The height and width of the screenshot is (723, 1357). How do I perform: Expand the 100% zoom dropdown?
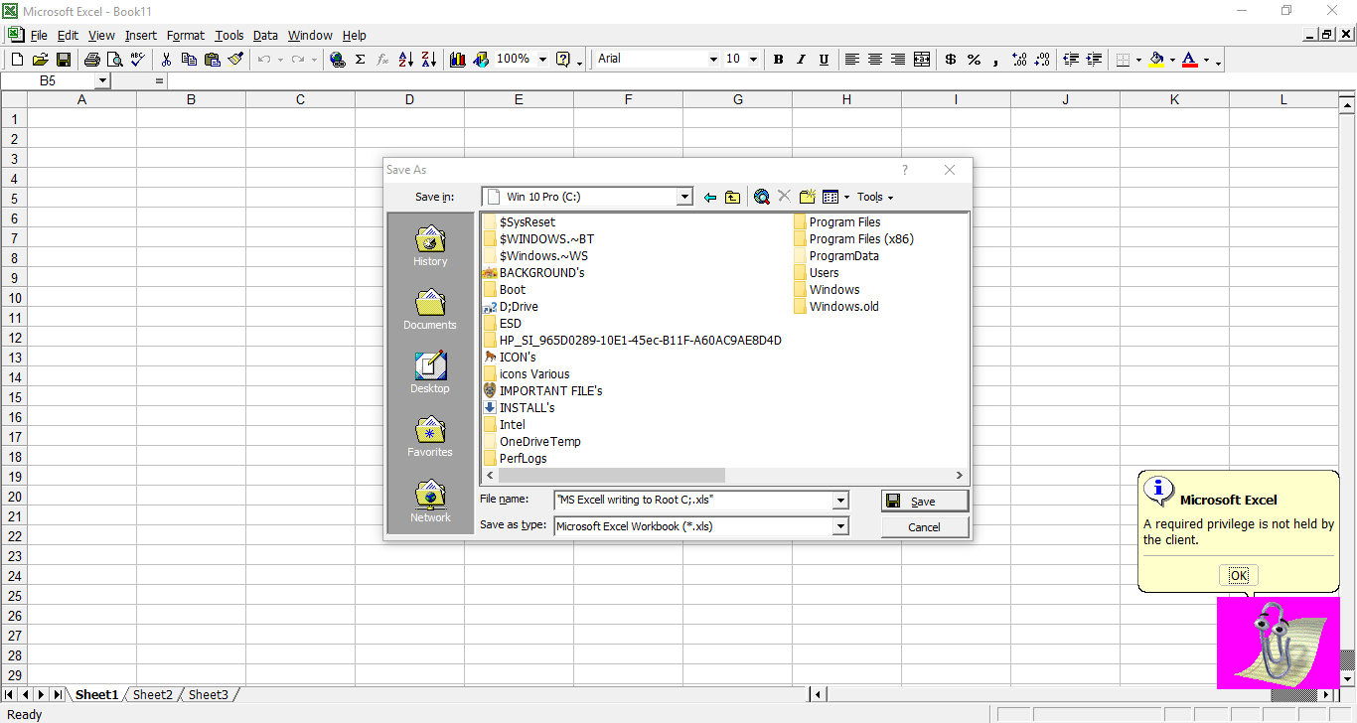point(542,60)
